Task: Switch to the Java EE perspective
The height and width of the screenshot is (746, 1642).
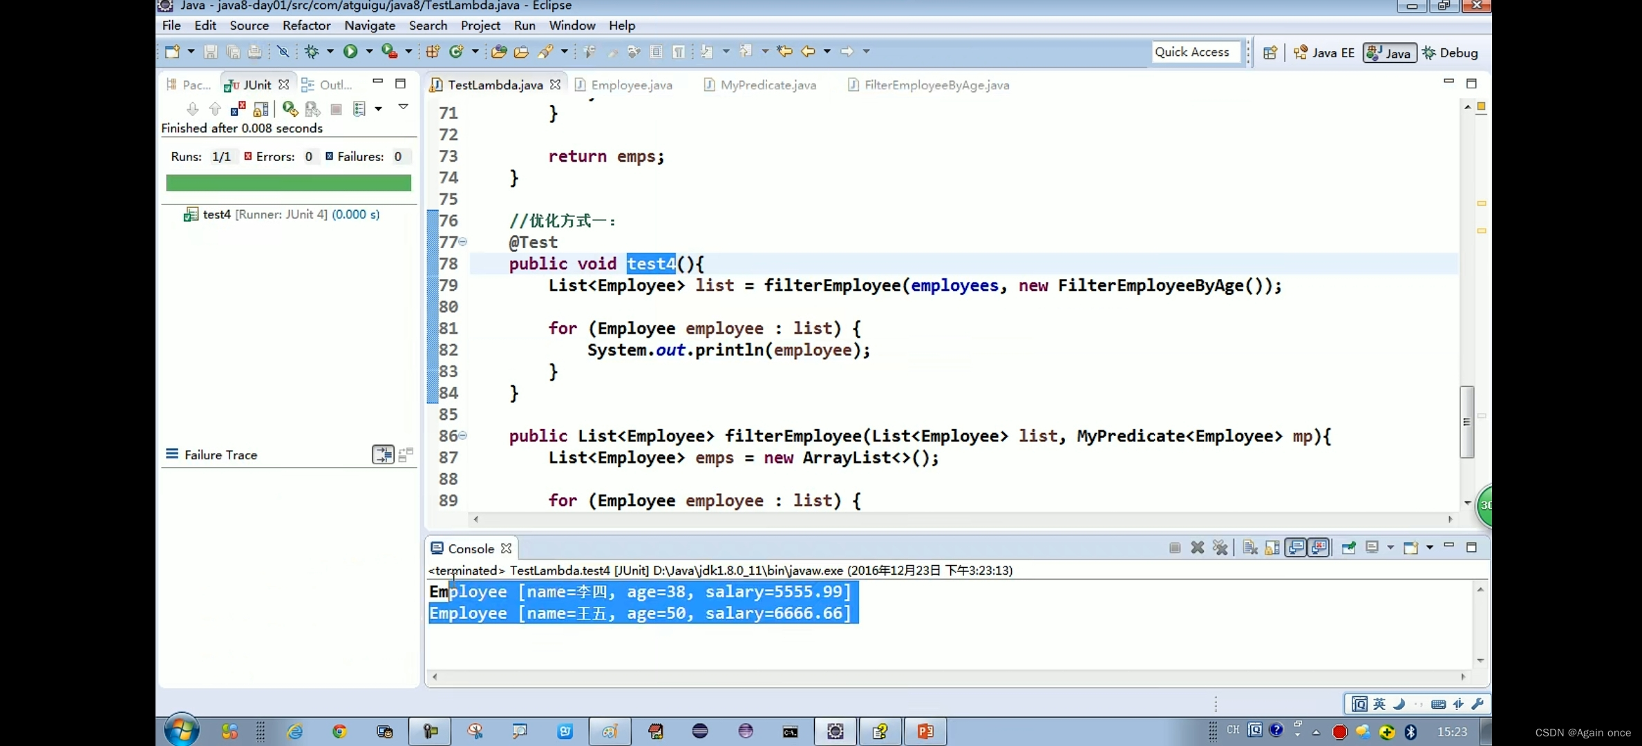Action: click(1323, 52)
